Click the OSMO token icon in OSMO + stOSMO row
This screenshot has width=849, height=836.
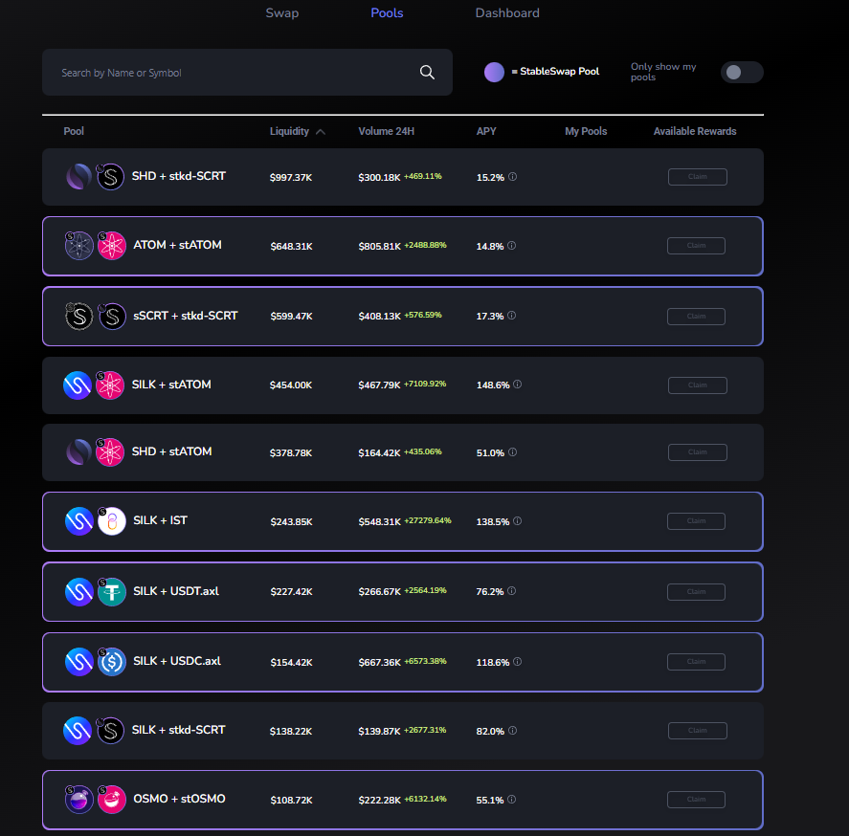[79, 800]
